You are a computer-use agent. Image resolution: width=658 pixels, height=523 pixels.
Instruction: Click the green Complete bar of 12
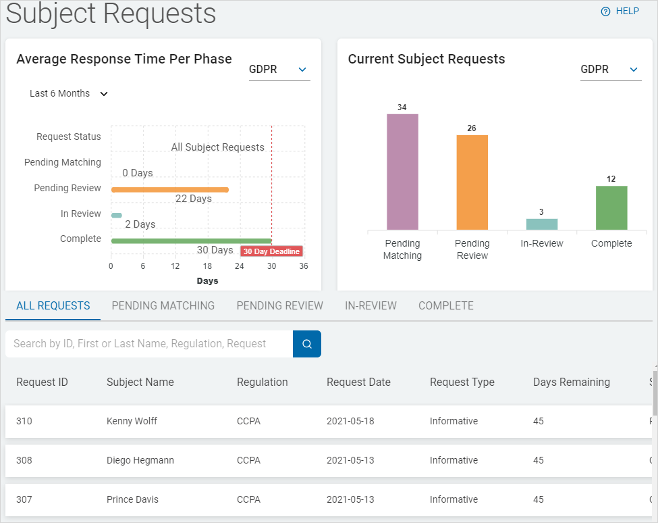611,207
